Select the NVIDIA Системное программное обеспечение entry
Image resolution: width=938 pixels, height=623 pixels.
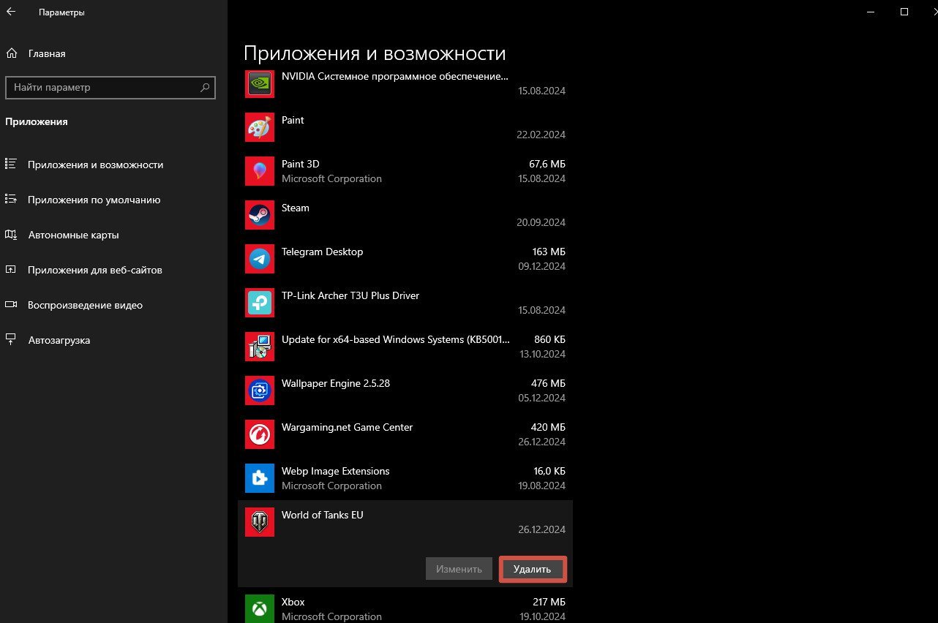(x=405, y=83)
